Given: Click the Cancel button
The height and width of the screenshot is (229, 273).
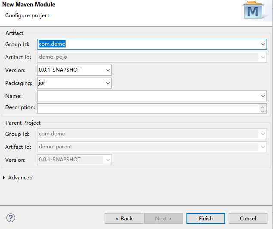Looking at the screenshot, I should pyautogui.click(x=248, y=218).
